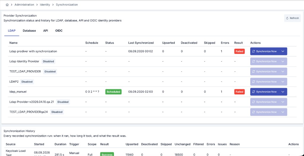Image resolution: width=304 pixels, height=156 pixels.
Task: Click the cron schedule 0 0 2 * * ?
Action: click(x=92, y=92)
